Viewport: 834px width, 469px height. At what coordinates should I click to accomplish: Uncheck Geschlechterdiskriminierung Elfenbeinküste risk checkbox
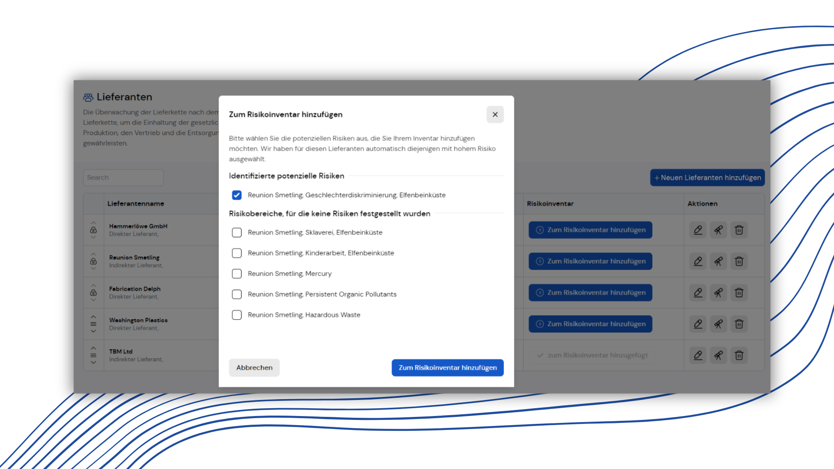(x=237, y=195)
